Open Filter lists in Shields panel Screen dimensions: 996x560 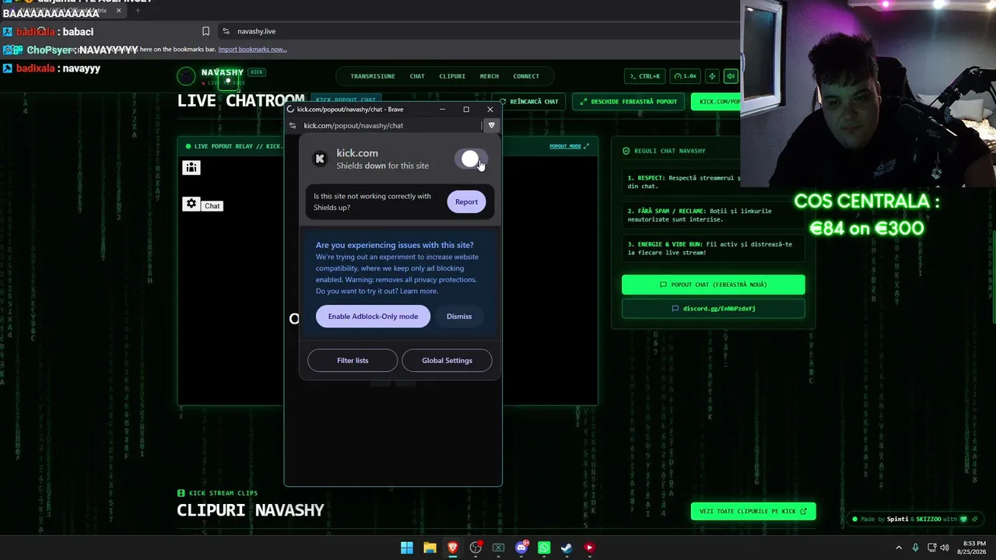click(x=352, y=360)
